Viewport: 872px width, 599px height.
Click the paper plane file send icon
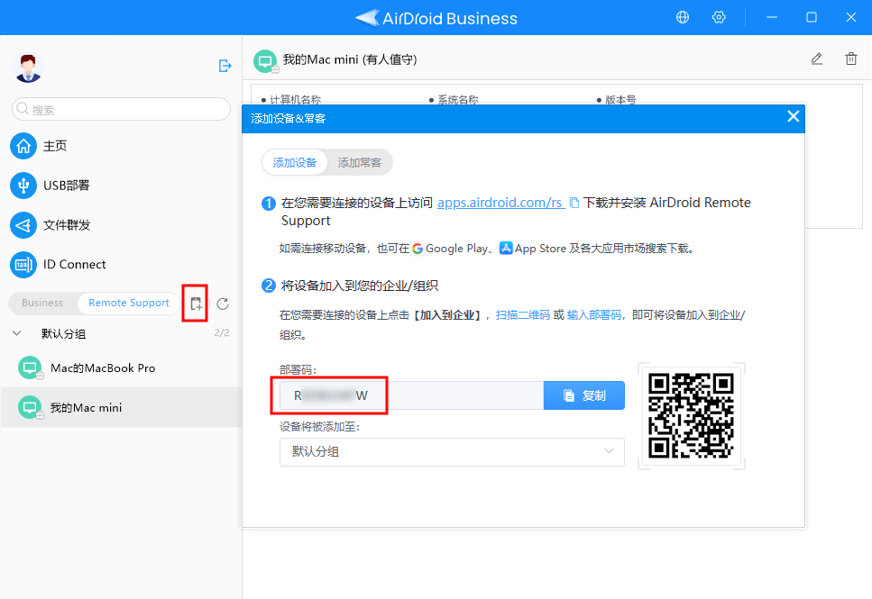23,225
